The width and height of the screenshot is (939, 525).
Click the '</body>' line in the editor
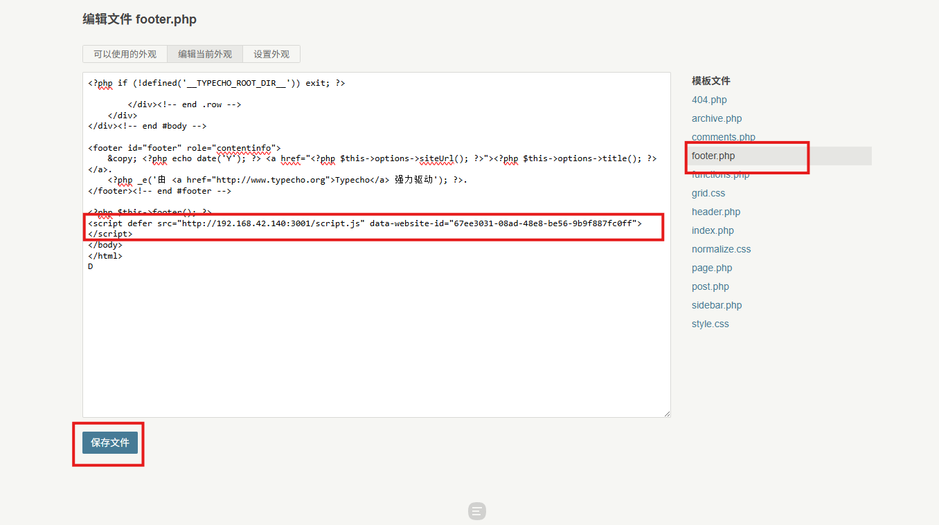click(105, 245)
